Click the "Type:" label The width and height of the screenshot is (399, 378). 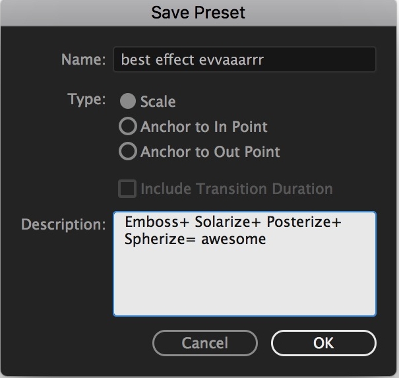(x=86, y=99)
